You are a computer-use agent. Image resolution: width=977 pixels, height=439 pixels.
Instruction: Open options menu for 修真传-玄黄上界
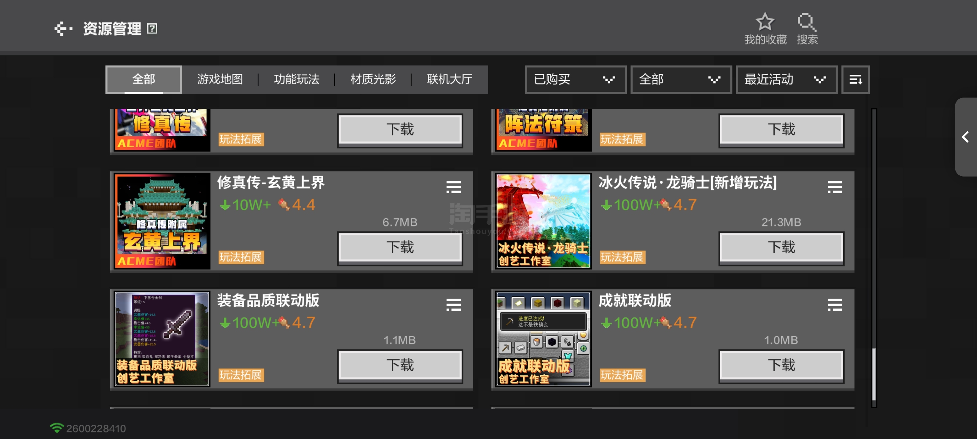[x=453, y=187]
